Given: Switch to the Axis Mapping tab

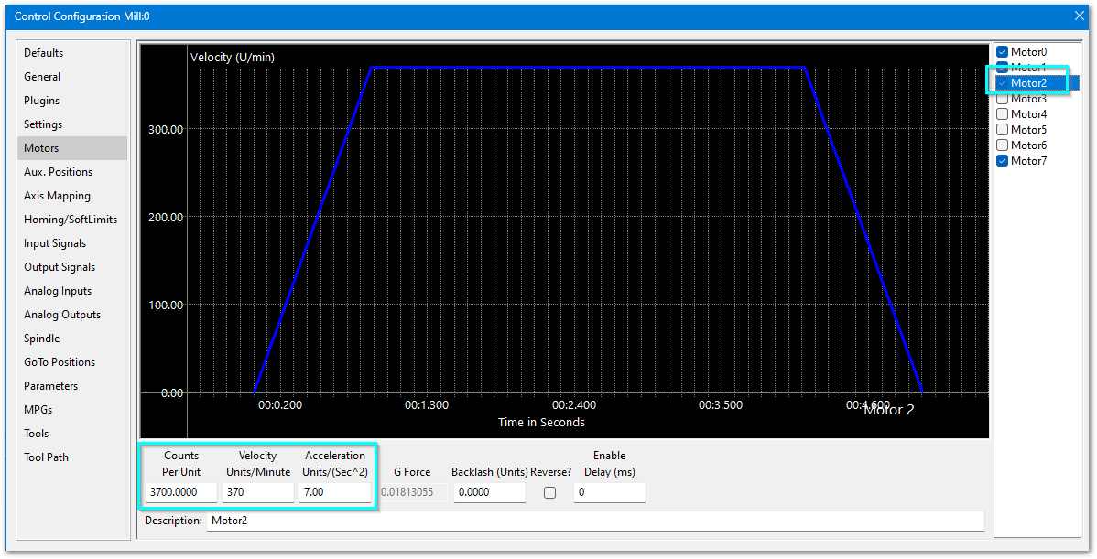Looking at the screenshot, I should (x=57, y=196).
